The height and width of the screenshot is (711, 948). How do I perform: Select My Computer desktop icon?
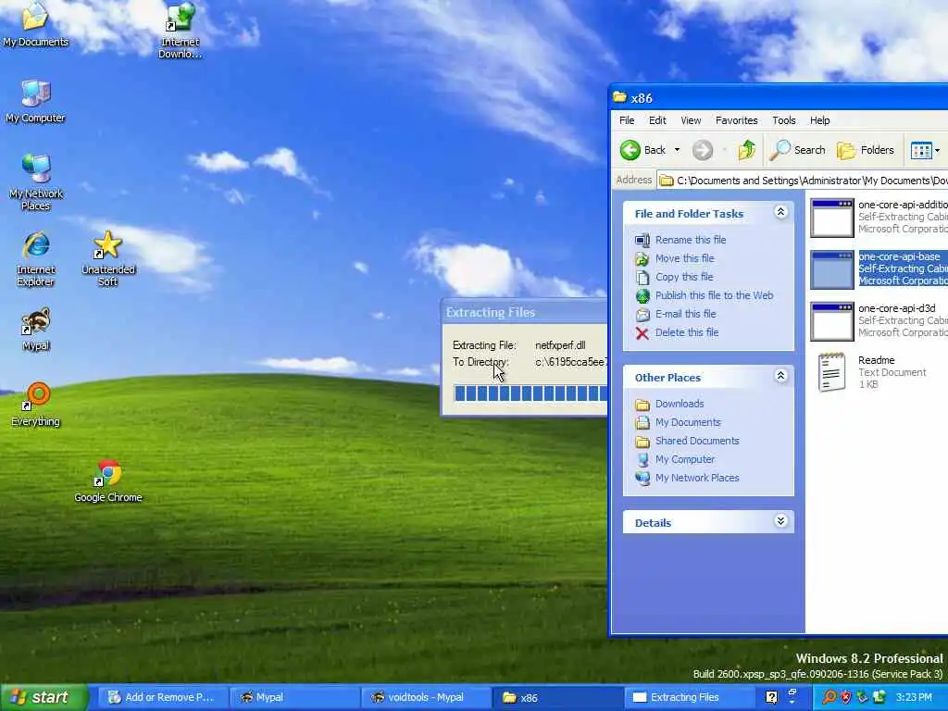[36, 102]
